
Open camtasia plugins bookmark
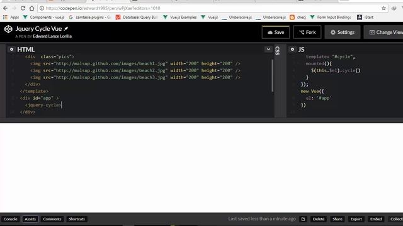click(x=89, y=17)
